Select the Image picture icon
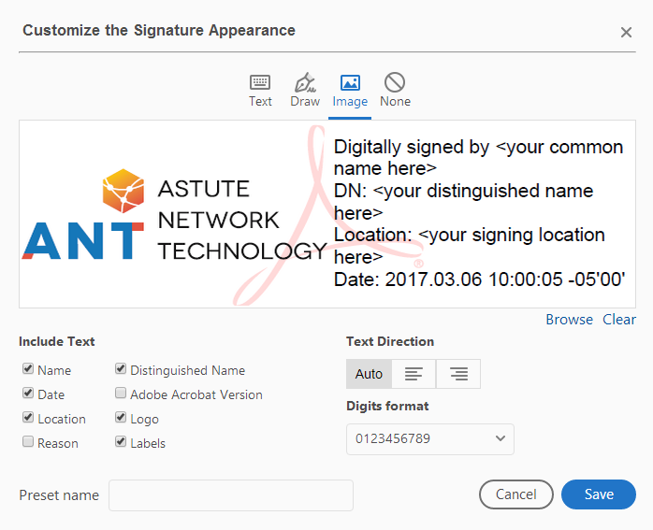The height and width of the screenshot is (530, 653). (350, 83)
